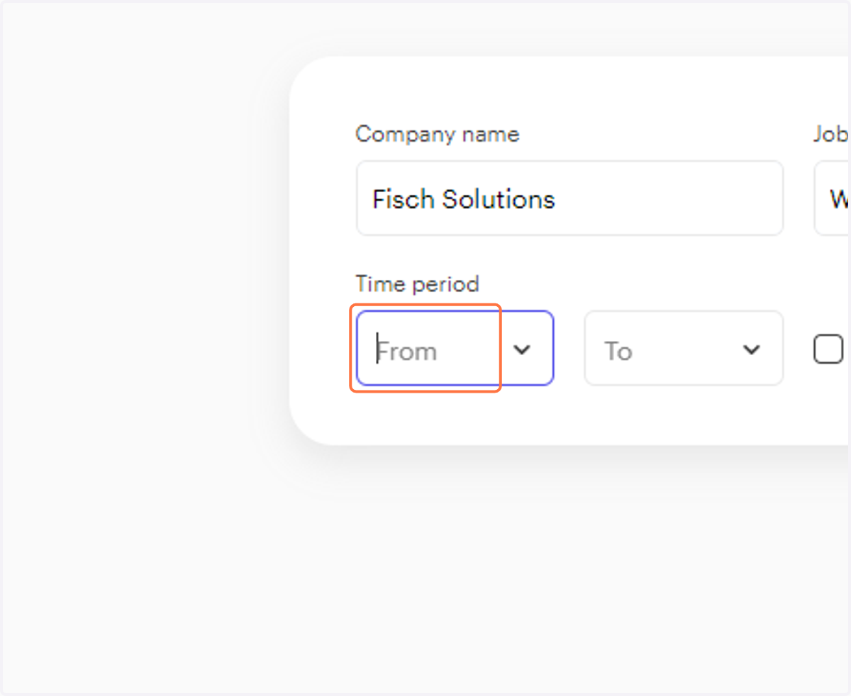
Task: Click blank card area below Time period fields
Action: 567,416
